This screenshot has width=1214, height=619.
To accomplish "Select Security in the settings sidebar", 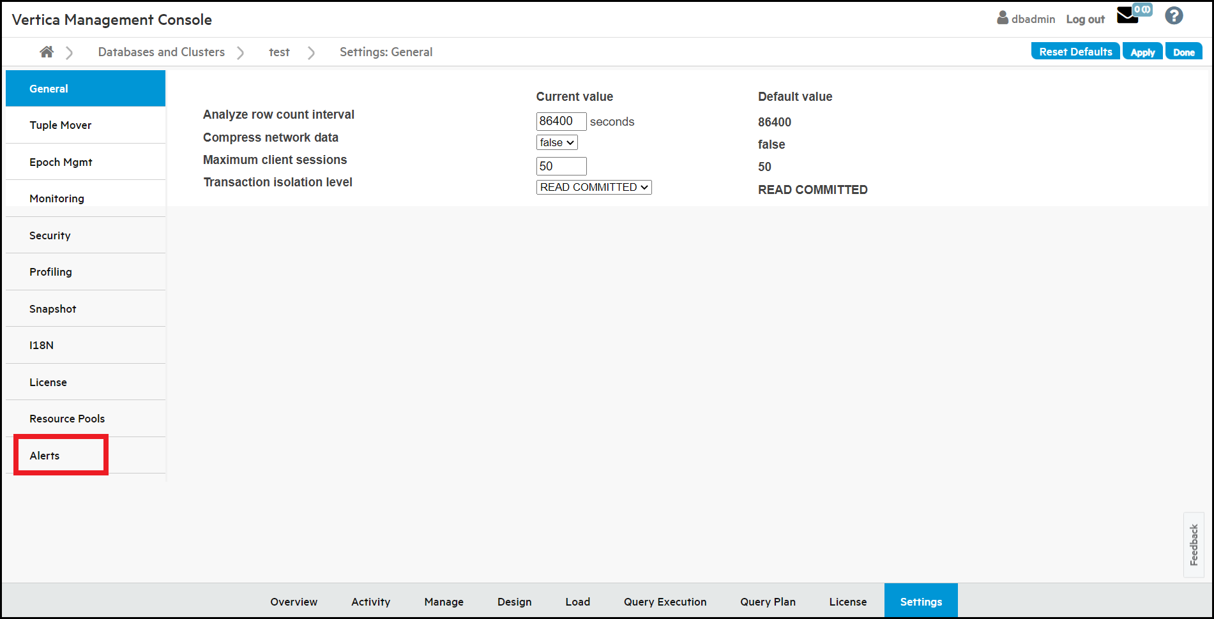I will tap(50, 235).
